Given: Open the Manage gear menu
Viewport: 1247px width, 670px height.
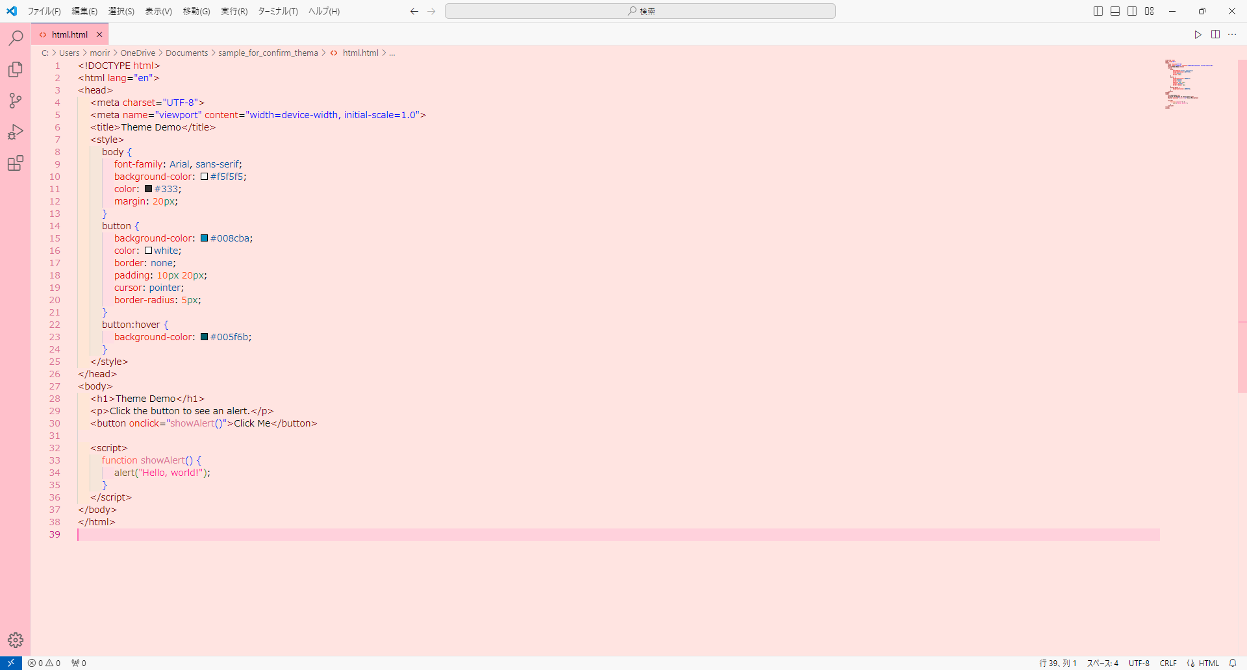Looking at the screenshot, I should 16,640.
